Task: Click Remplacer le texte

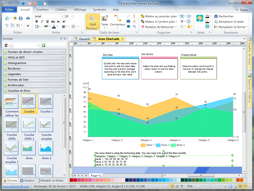Action: tap(228, 22)
